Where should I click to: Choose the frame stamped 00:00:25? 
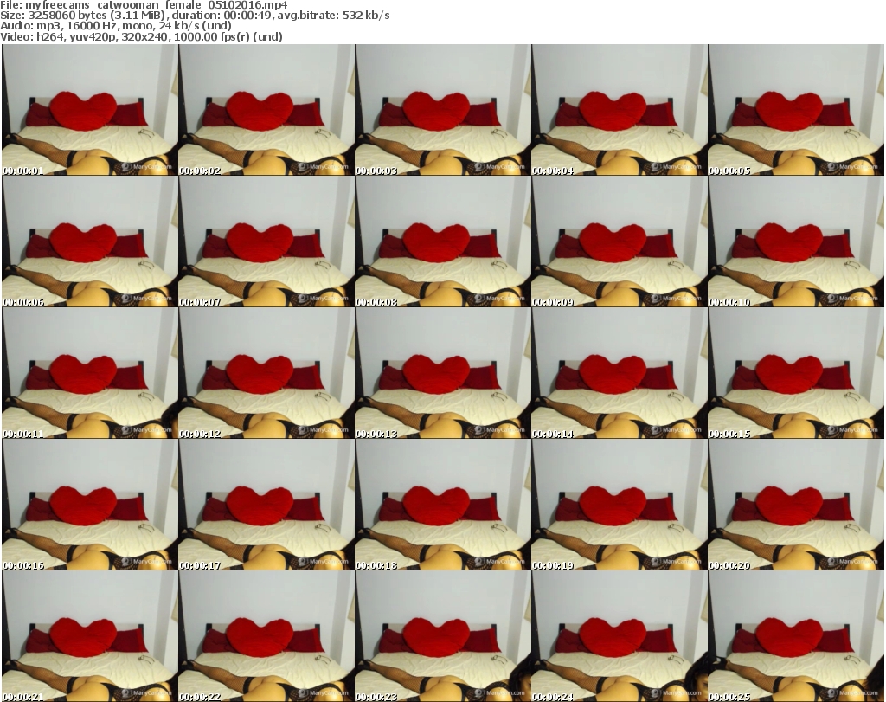[x=796, y=636]
